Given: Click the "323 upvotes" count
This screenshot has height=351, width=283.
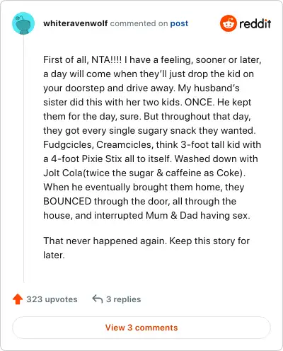Looking at the screenshot, I should click(x=52, y=299).
